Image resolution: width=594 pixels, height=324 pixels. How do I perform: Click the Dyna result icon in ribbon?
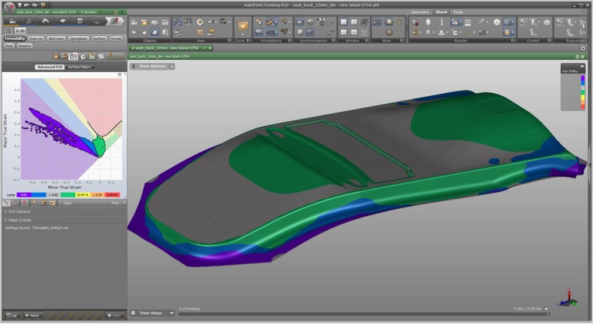(x=244, y=26)
